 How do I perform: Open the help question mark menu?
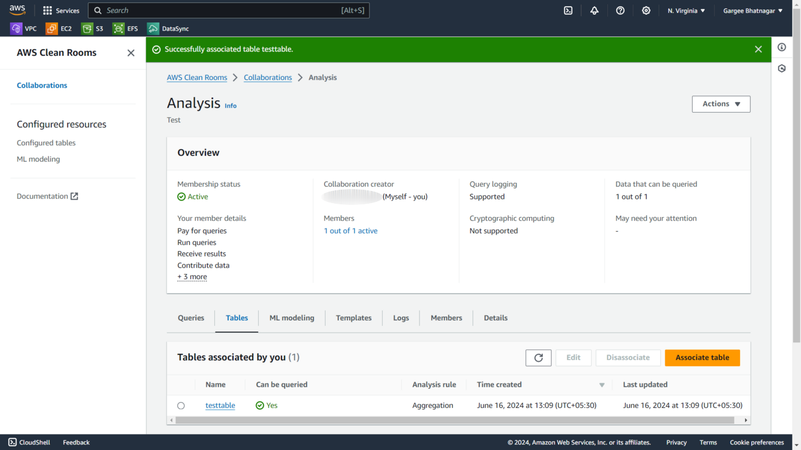[x=620, y=10]
